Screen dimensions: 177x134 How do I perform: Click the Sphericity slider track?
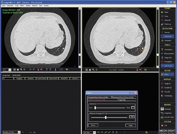(x=110, y=108)
